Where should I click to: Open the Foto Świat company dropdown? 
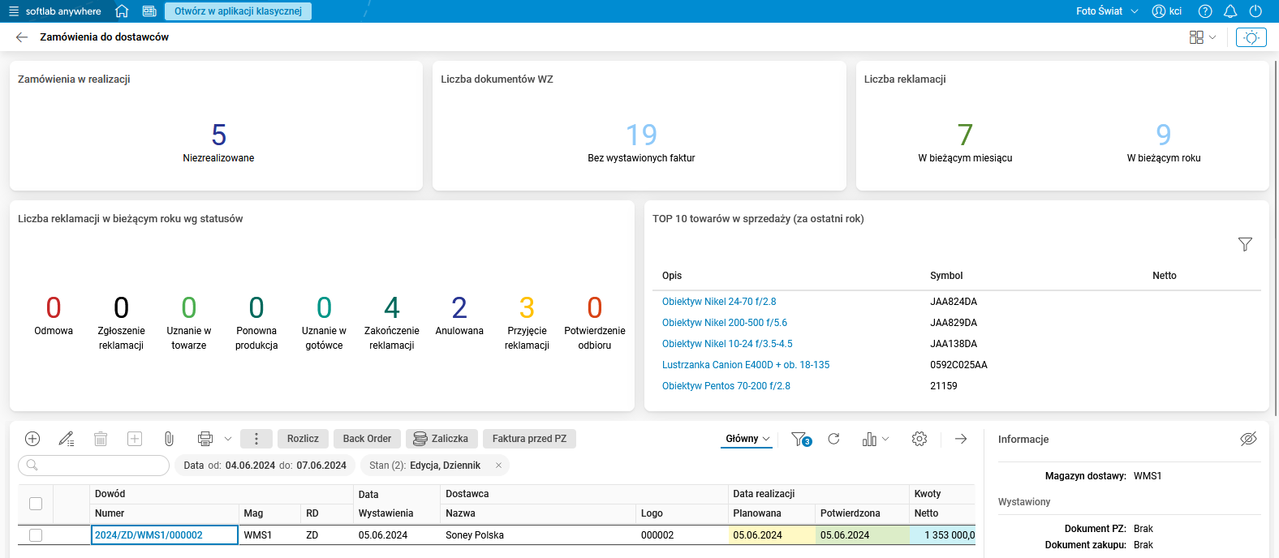click(1107, 11)
